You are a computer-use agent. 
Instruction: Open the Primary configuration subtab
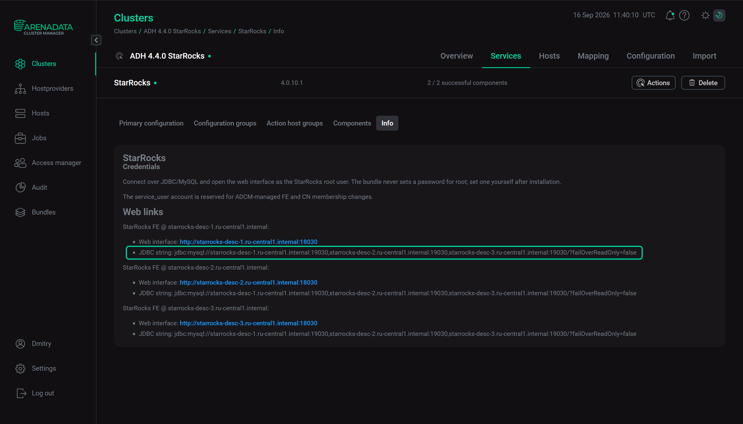[151, 123]
